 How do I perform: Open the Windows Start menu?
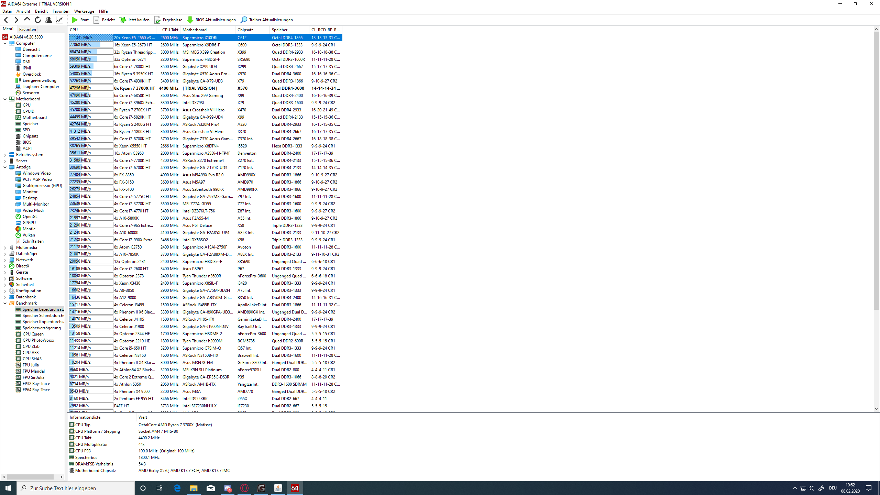click(x=8, y=488)
